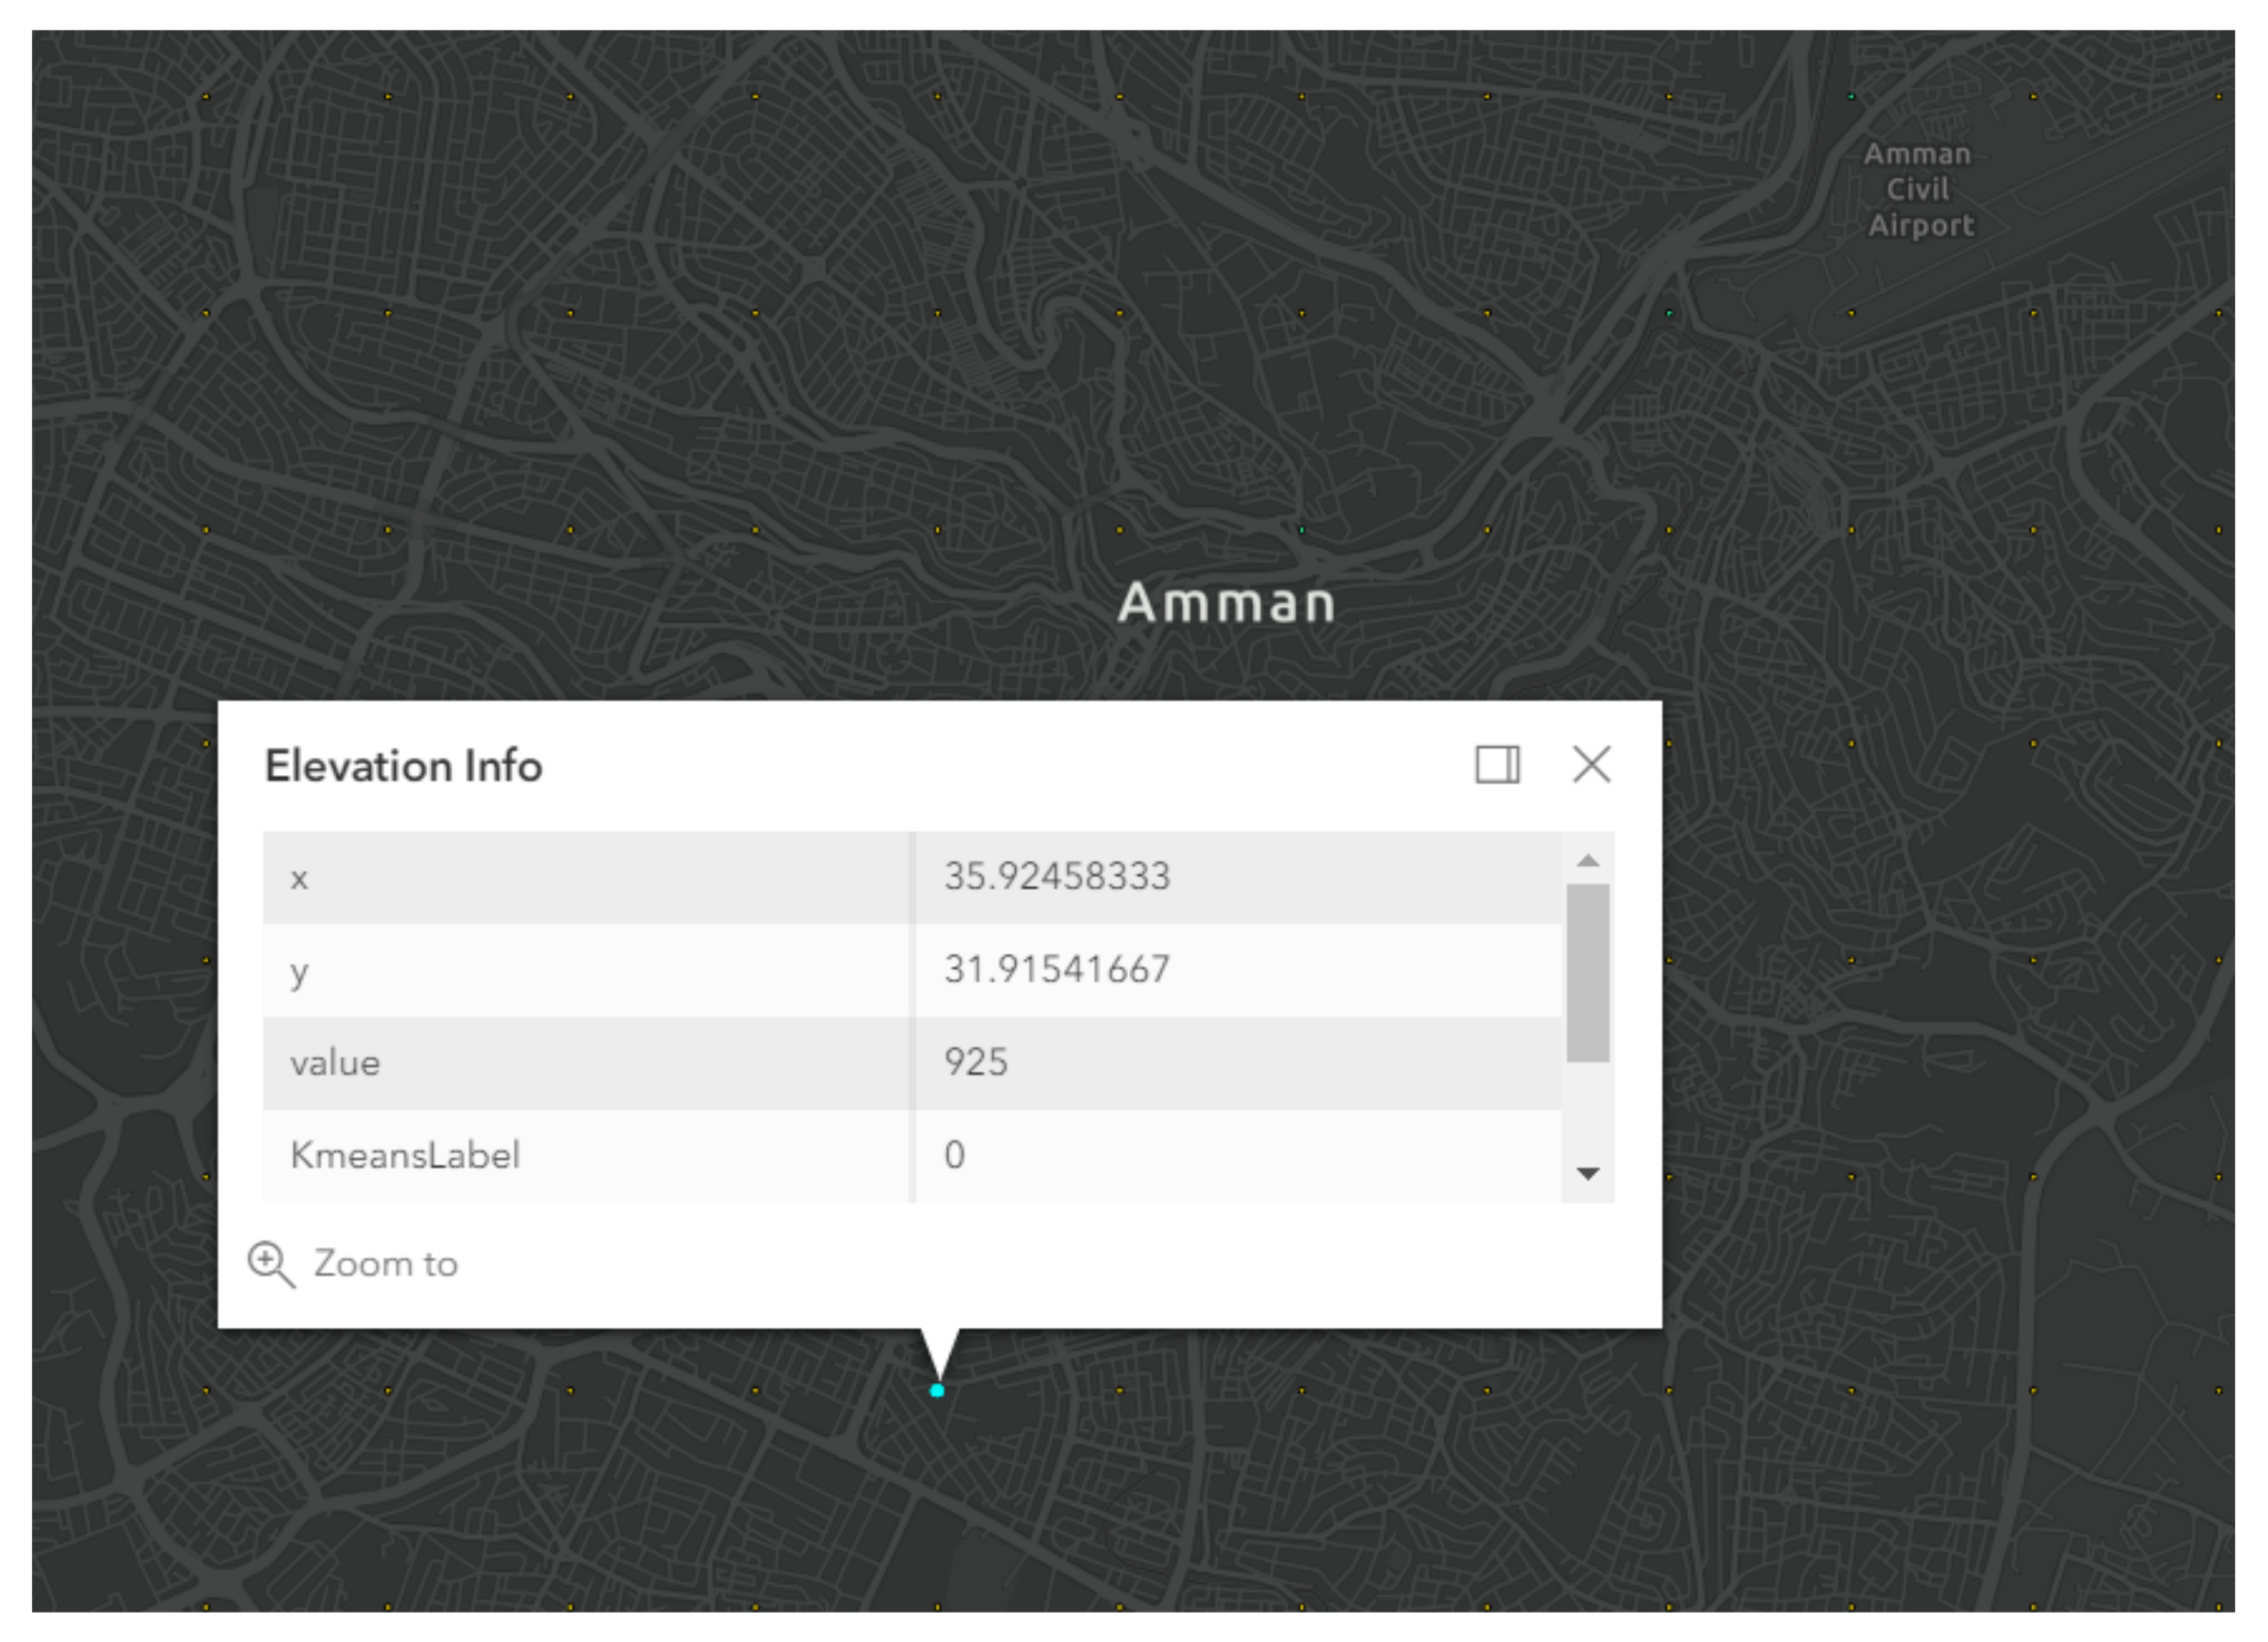
Task: Click the Amman Civil Airport label
Action: tap(1919, 190)
